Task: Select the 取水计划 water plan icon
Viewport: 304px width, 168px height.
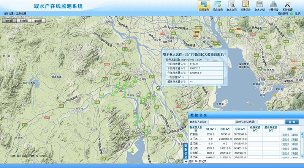Action: (x=260, y=5)
